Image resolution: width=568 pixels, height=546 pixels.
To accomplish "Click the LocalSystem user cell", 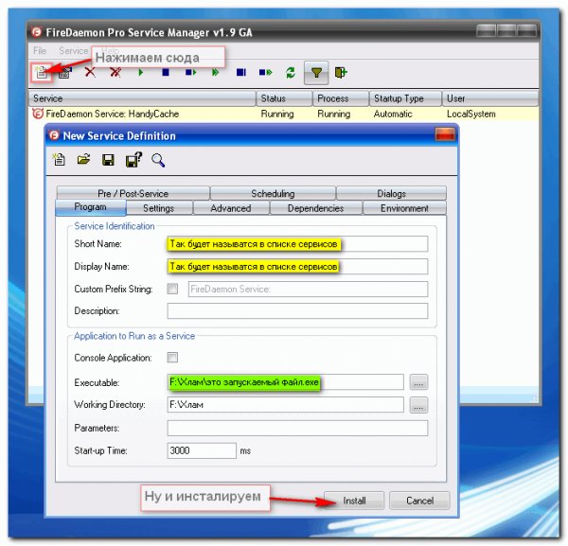I will click(x=471, y=114).
